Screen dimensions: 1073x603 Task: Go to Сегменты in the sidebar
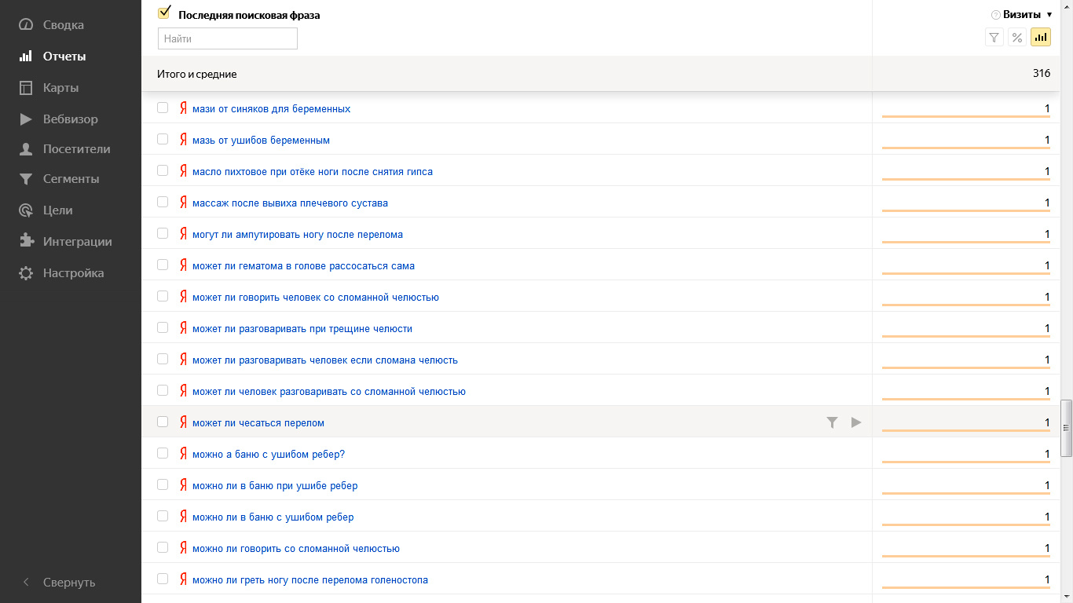click(x=71, y=179)
